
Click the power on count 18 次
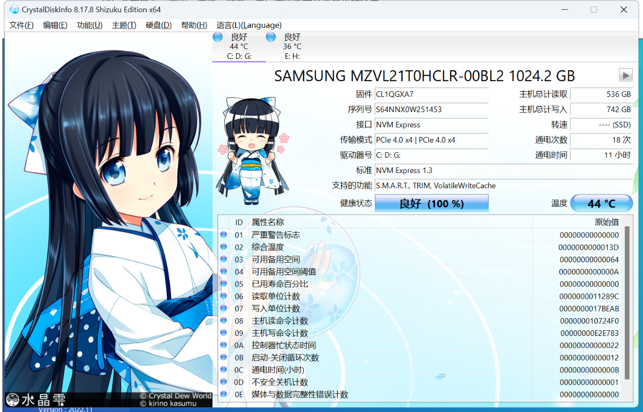[601, 140]
